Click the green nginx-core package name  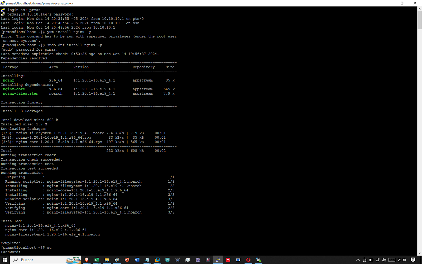(14, 89)
